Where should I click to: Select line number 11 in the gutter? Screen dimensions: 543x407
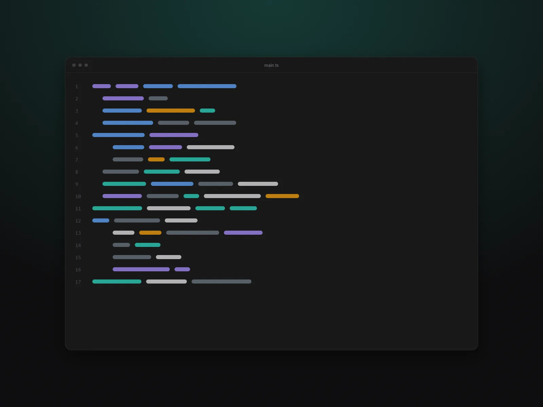point(78,209)
